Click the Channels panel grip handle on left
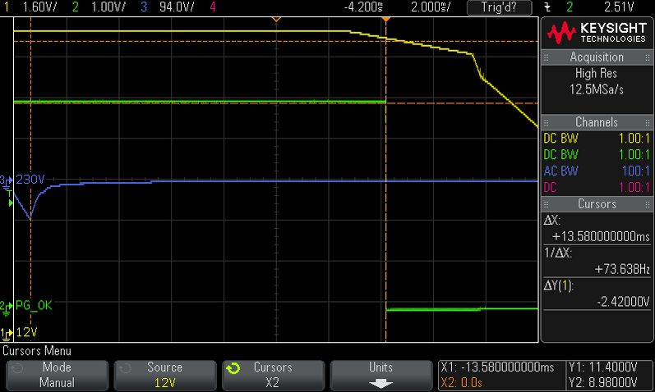 547,123
